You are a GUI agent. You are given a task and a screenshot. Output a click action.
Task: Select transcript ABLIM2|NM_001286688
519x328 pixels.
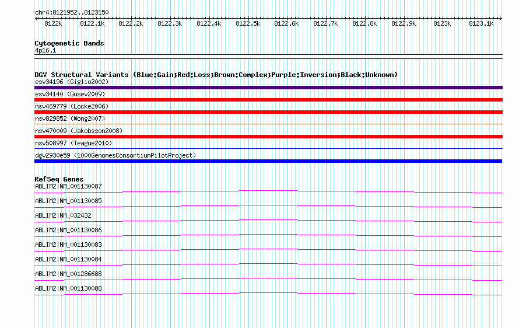pyautogui.click(x=68, y=274)
